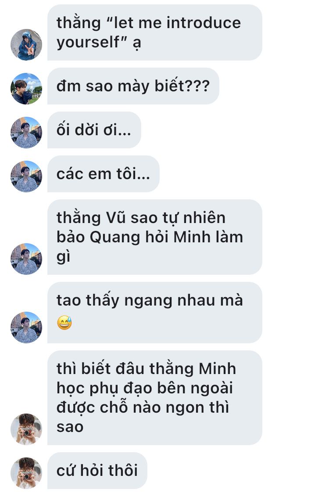
Task: Select the "đm sao mày biết???" message bubble
Action: pyautogui.click(x=133, y=86)
